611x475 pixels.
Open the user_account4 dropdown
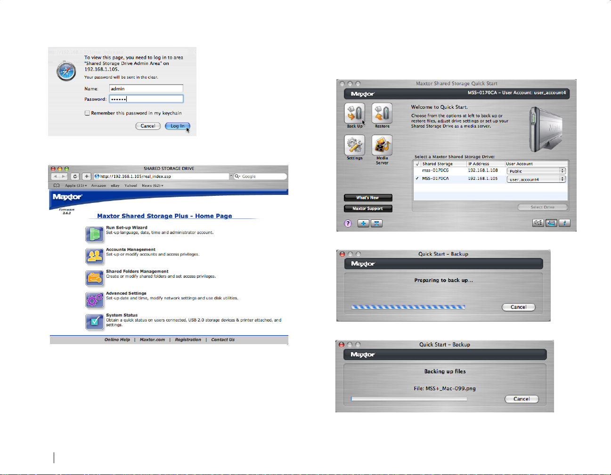(536, 179)
